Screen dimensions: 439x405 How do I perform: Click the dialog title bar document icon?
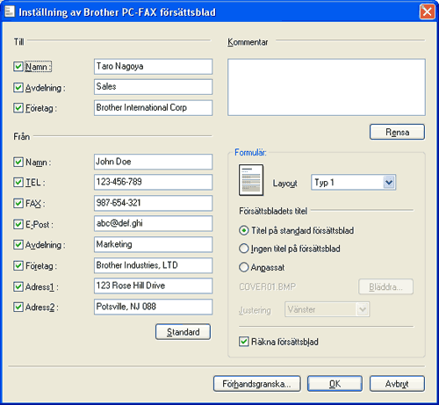pyautogui.click(x=10, y=11)
